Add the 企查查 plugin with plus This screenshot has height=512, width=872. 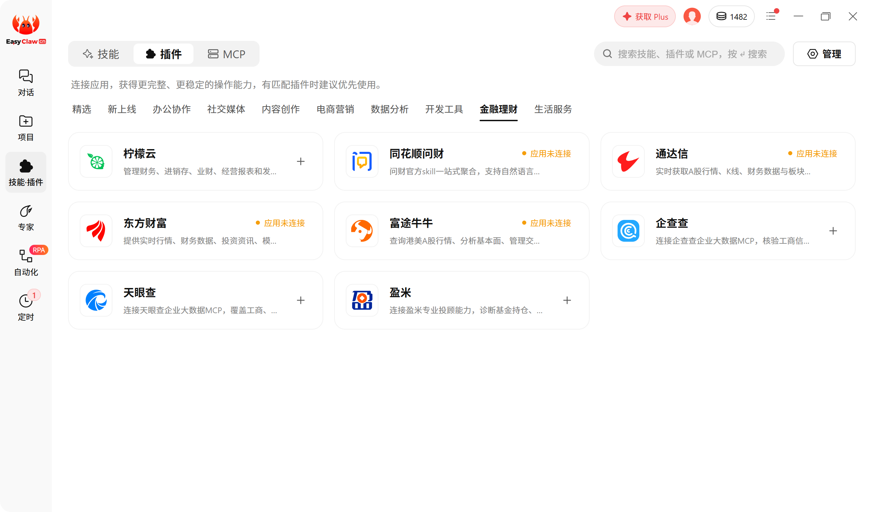(833, 231)
